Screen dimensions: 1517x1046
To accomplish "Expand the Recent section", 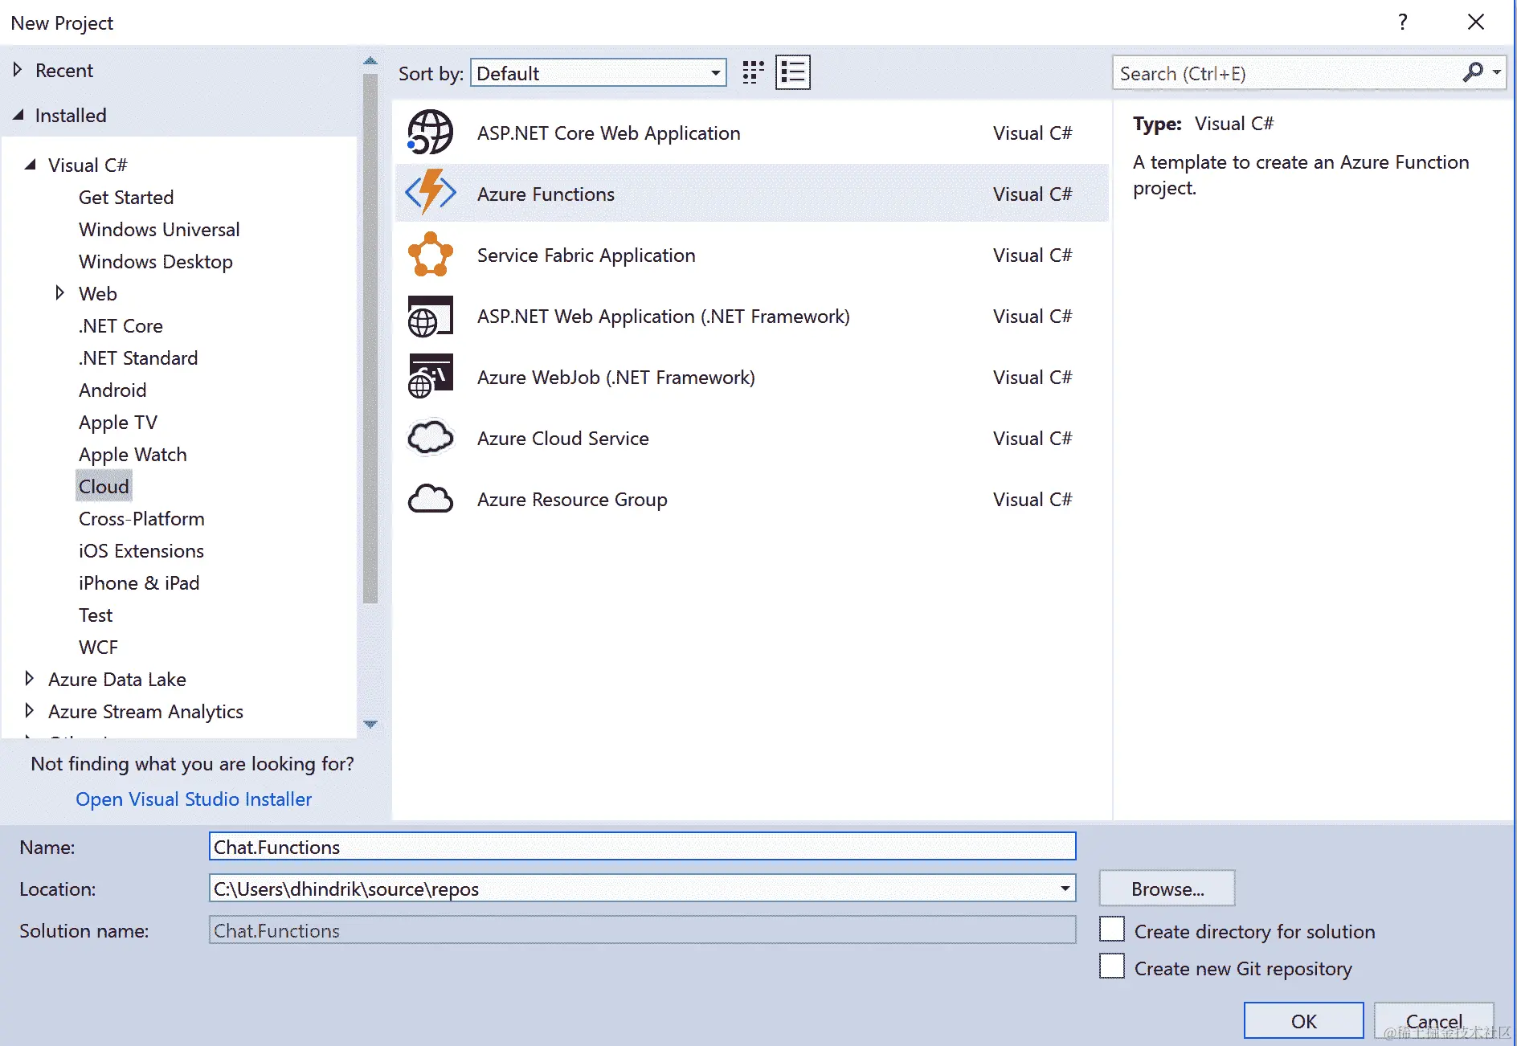I will [x=18, y=70].
